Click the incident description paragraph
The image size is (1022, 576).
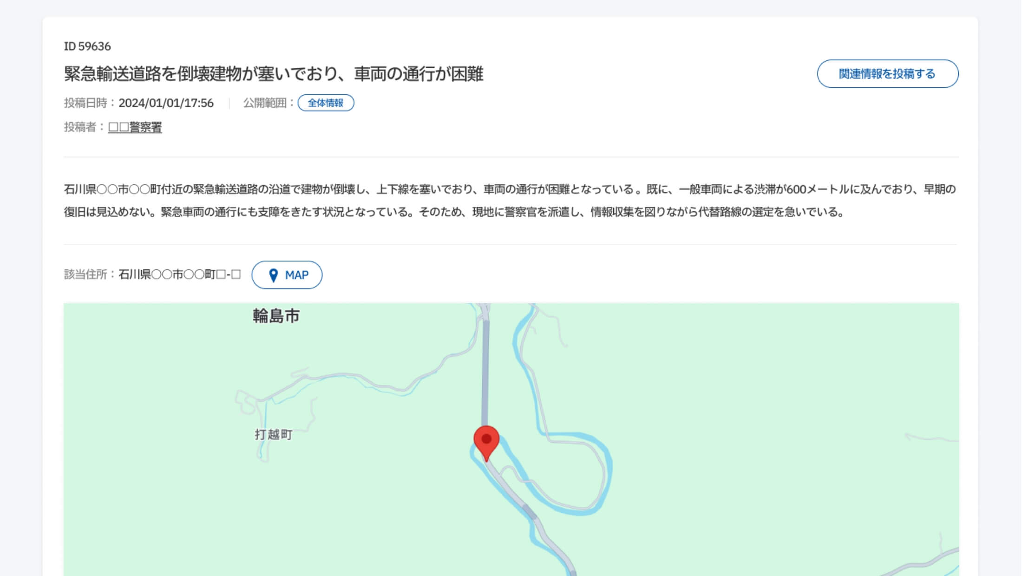click(510, 201)
